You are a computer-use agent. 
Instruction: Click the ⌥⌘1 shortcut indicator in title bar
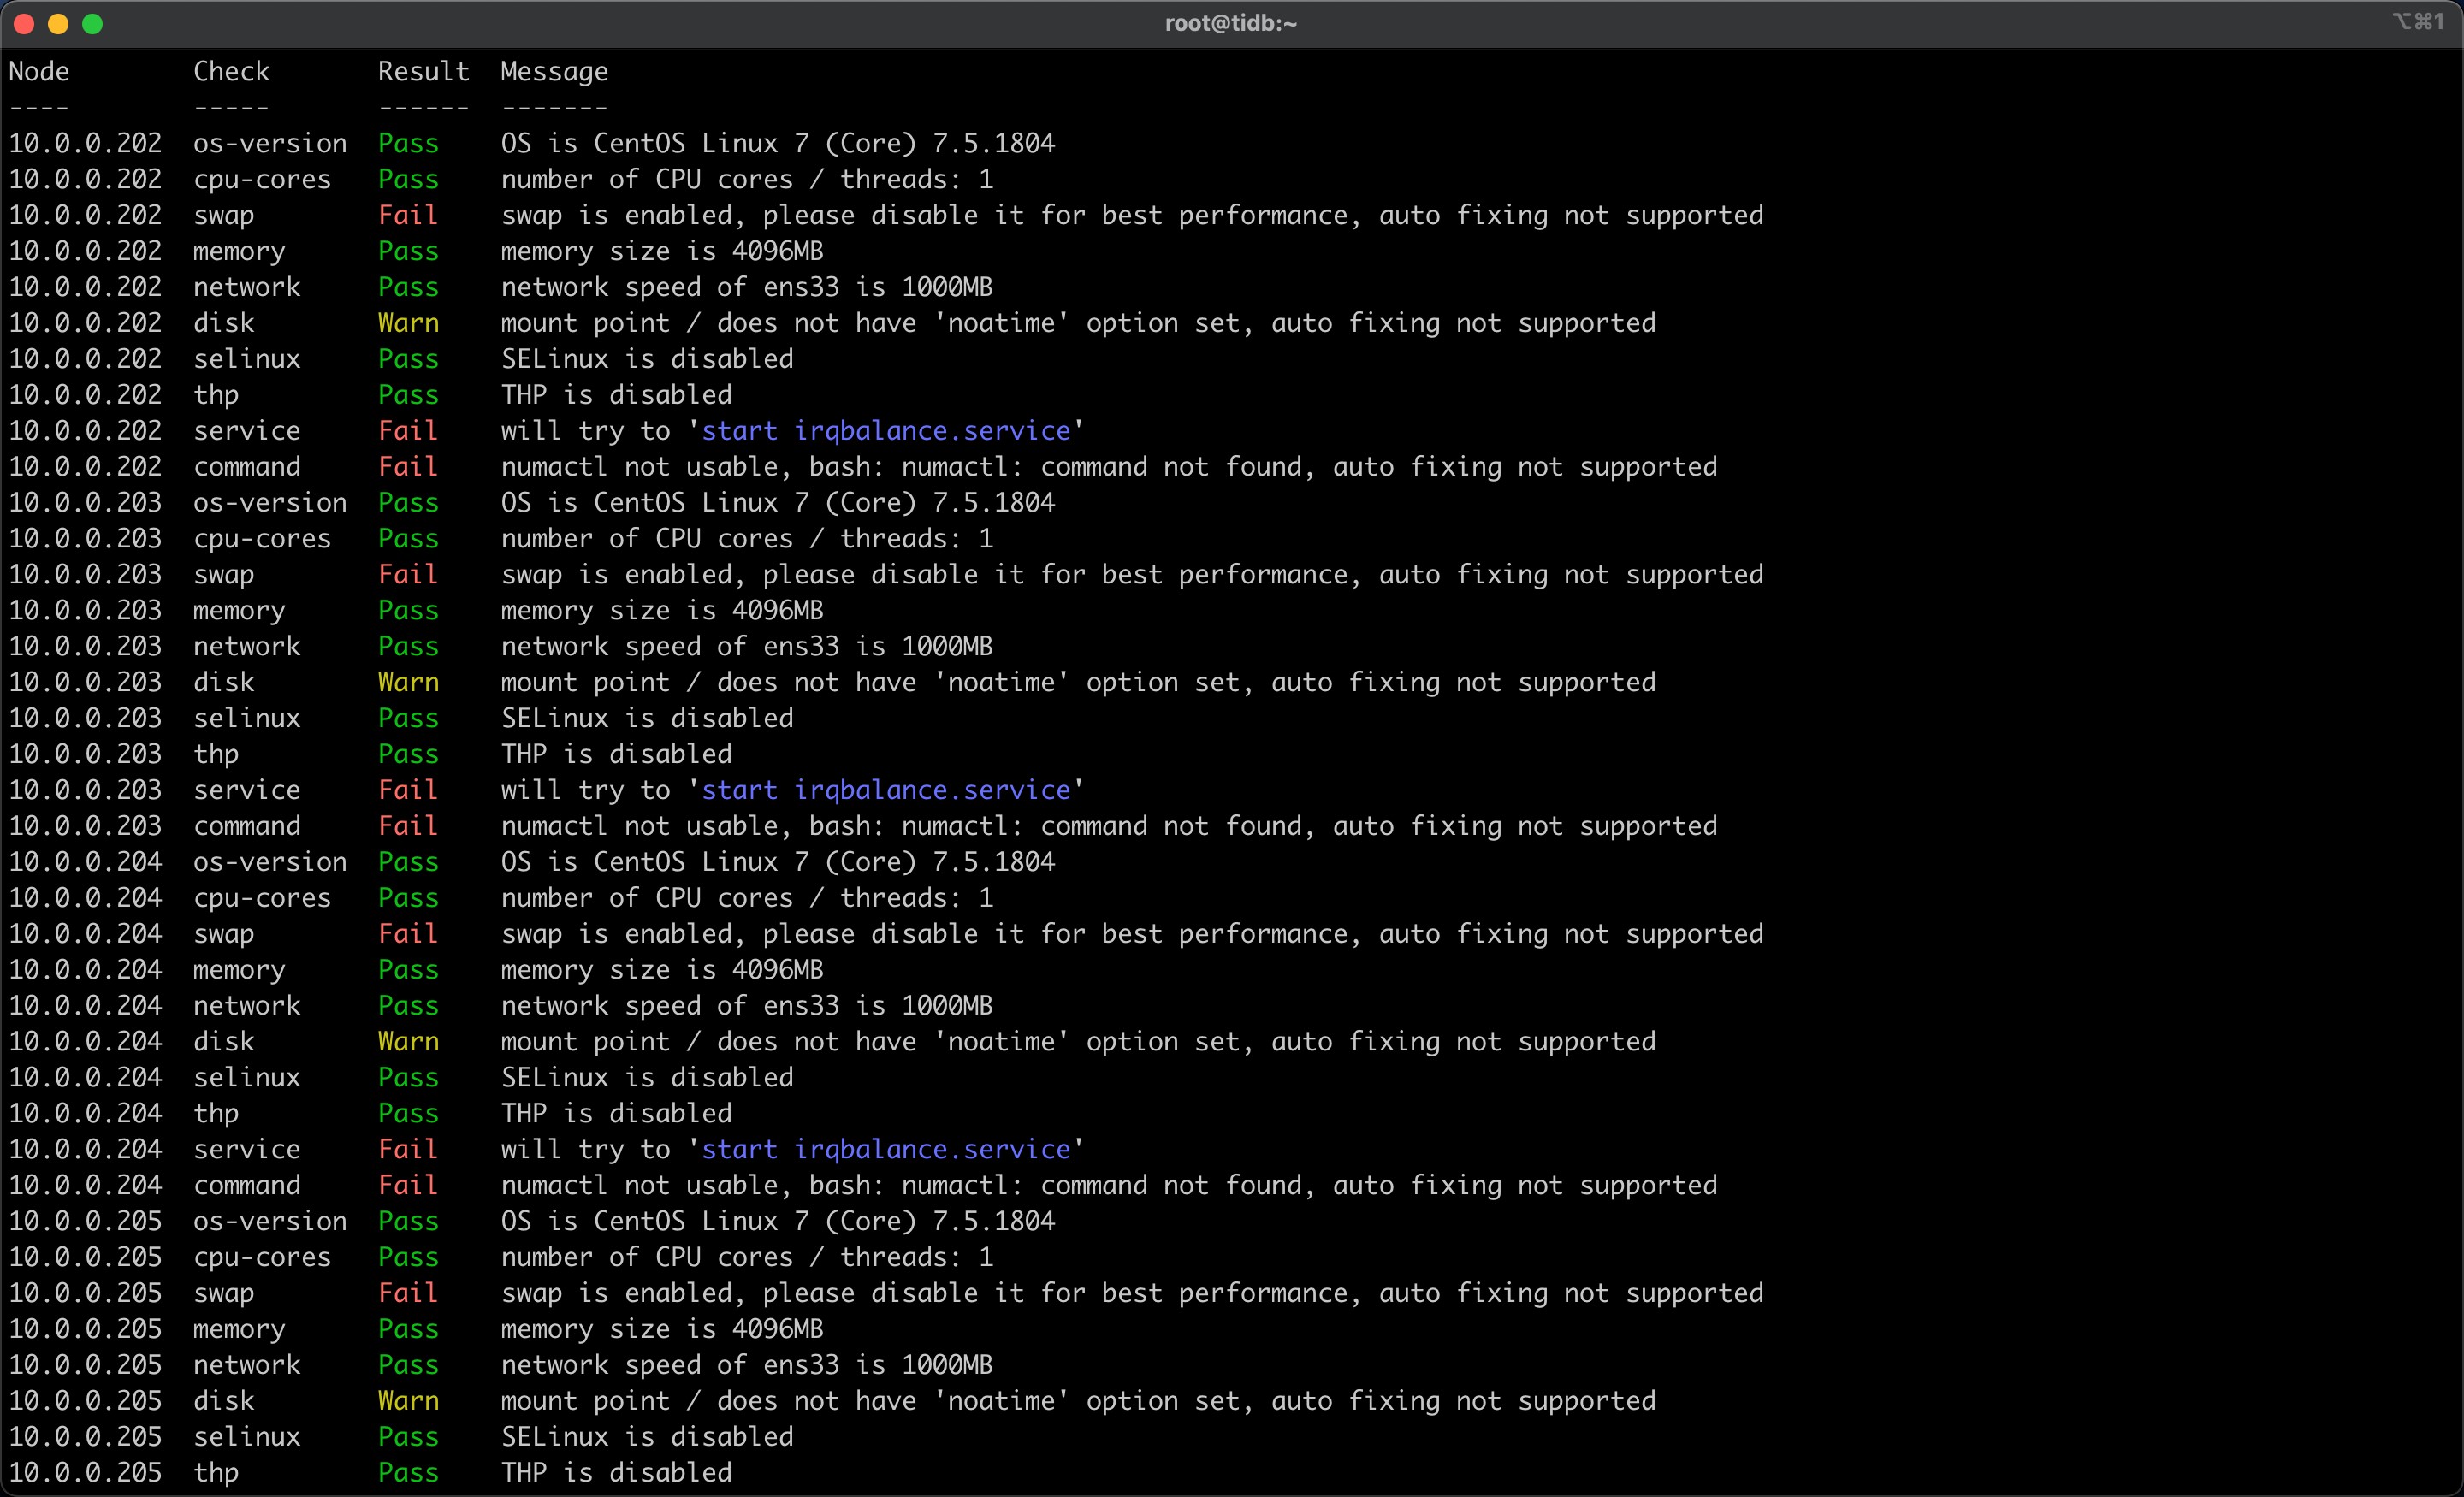tap(2418, 21)
